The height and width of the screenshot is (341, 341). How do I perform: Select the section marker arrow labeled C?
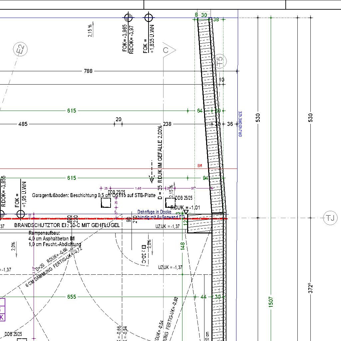click(168, 50)
